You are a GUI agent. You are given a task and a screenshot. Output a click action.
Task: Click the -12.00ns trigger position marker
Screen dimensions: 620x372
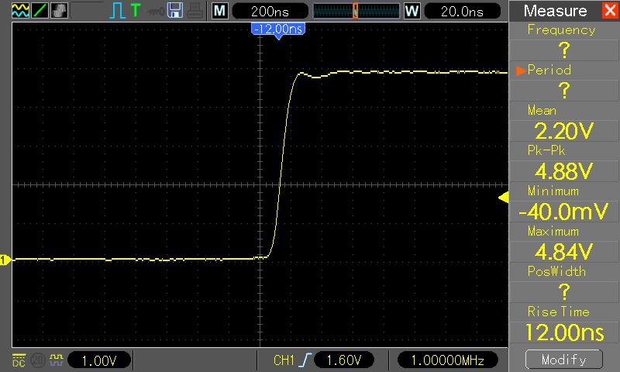278,29
